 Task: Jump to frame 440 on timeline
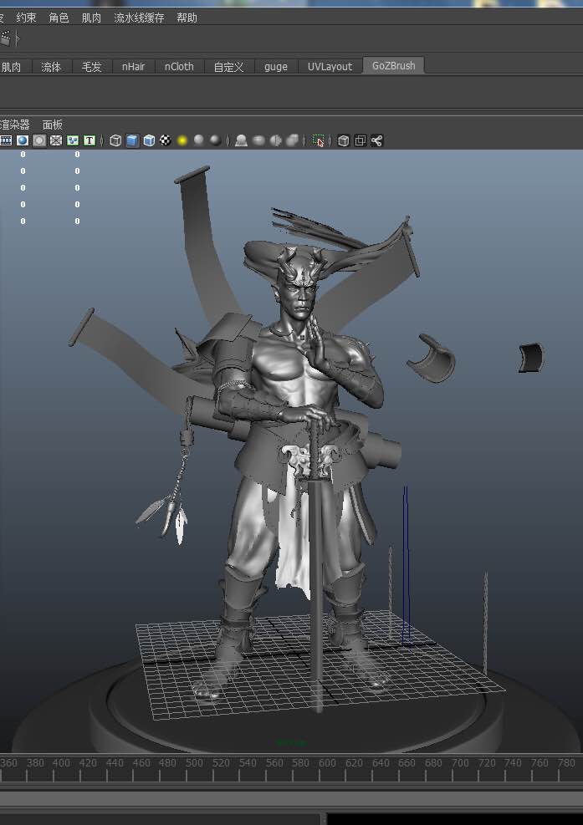click(115, 762)
